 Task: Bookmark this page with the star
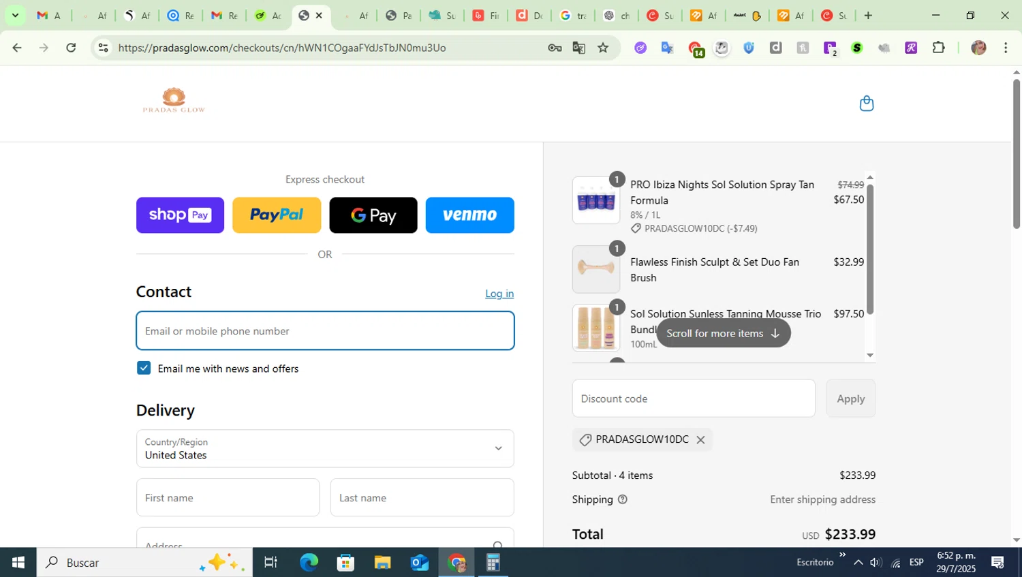point(603,48)
